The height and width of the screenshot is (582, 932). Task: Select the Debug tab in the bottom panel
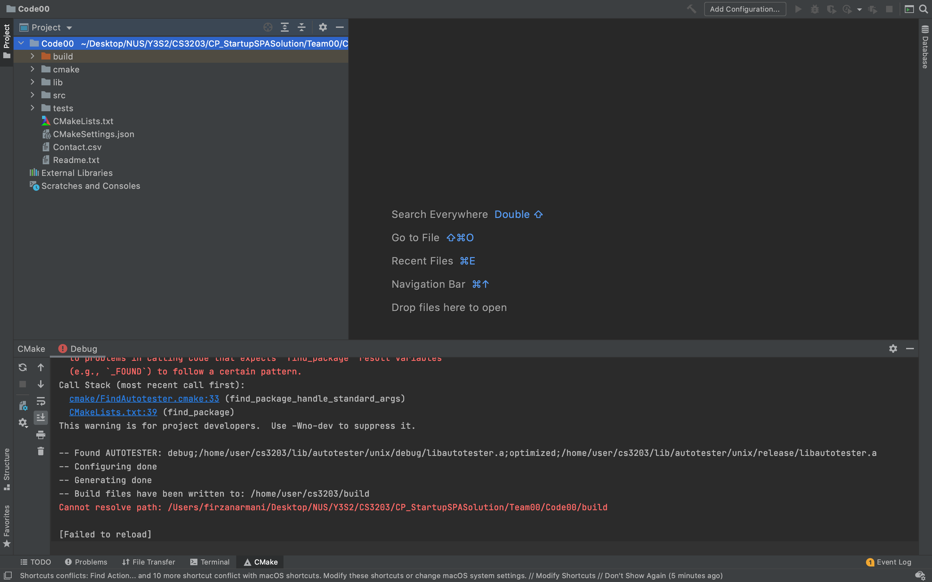83,349
